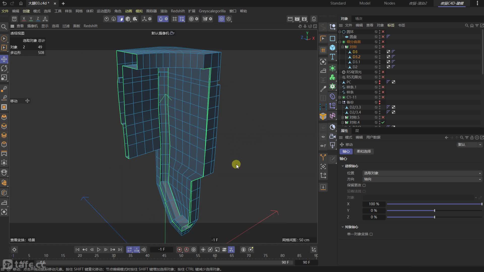Enable the 保留更改 checkbox
484x272 pixels.
click(364, 185)
